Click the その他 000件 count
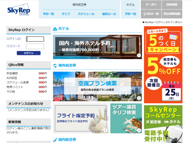 point(43,92)
